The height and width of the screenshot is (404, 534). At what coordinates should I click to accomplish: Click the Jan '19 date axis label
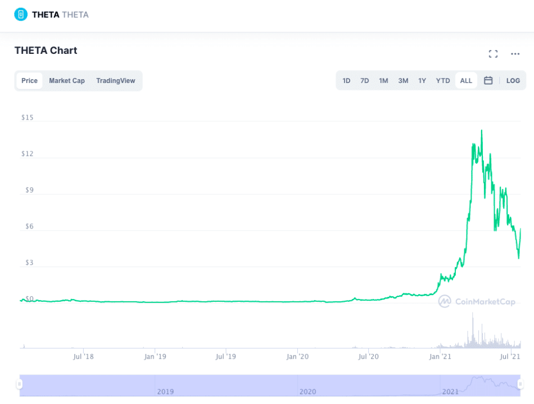(155, 356)
